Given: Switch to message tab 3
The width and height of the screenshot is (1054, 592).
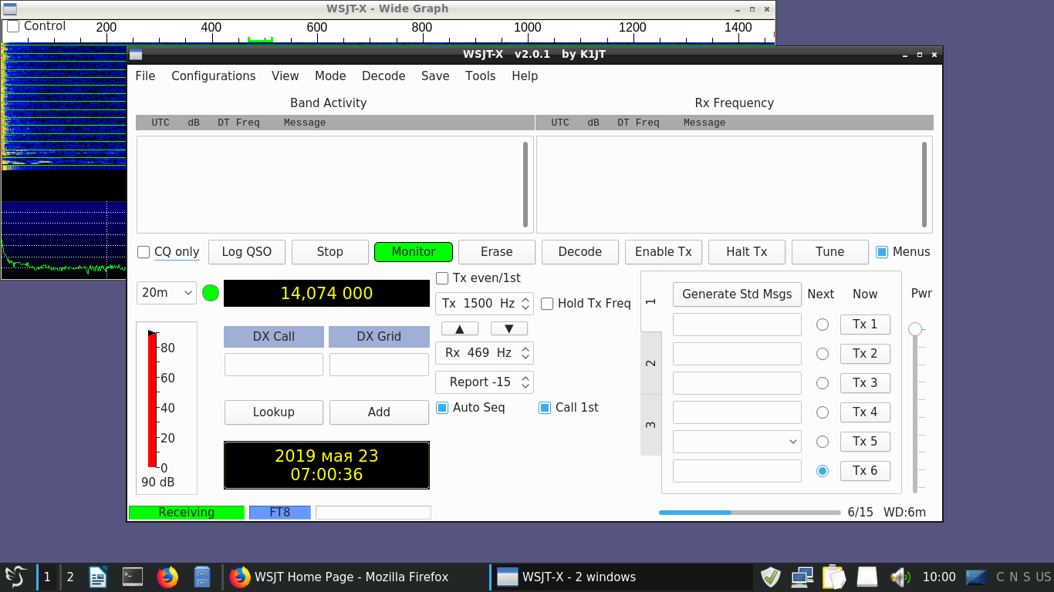Looking at the screenshot, I should click(651, 425).
